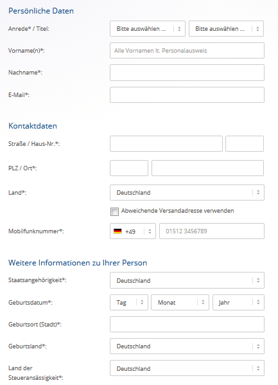
Task: Click into the Vorname(n) text field
Action: coord(187,51)
